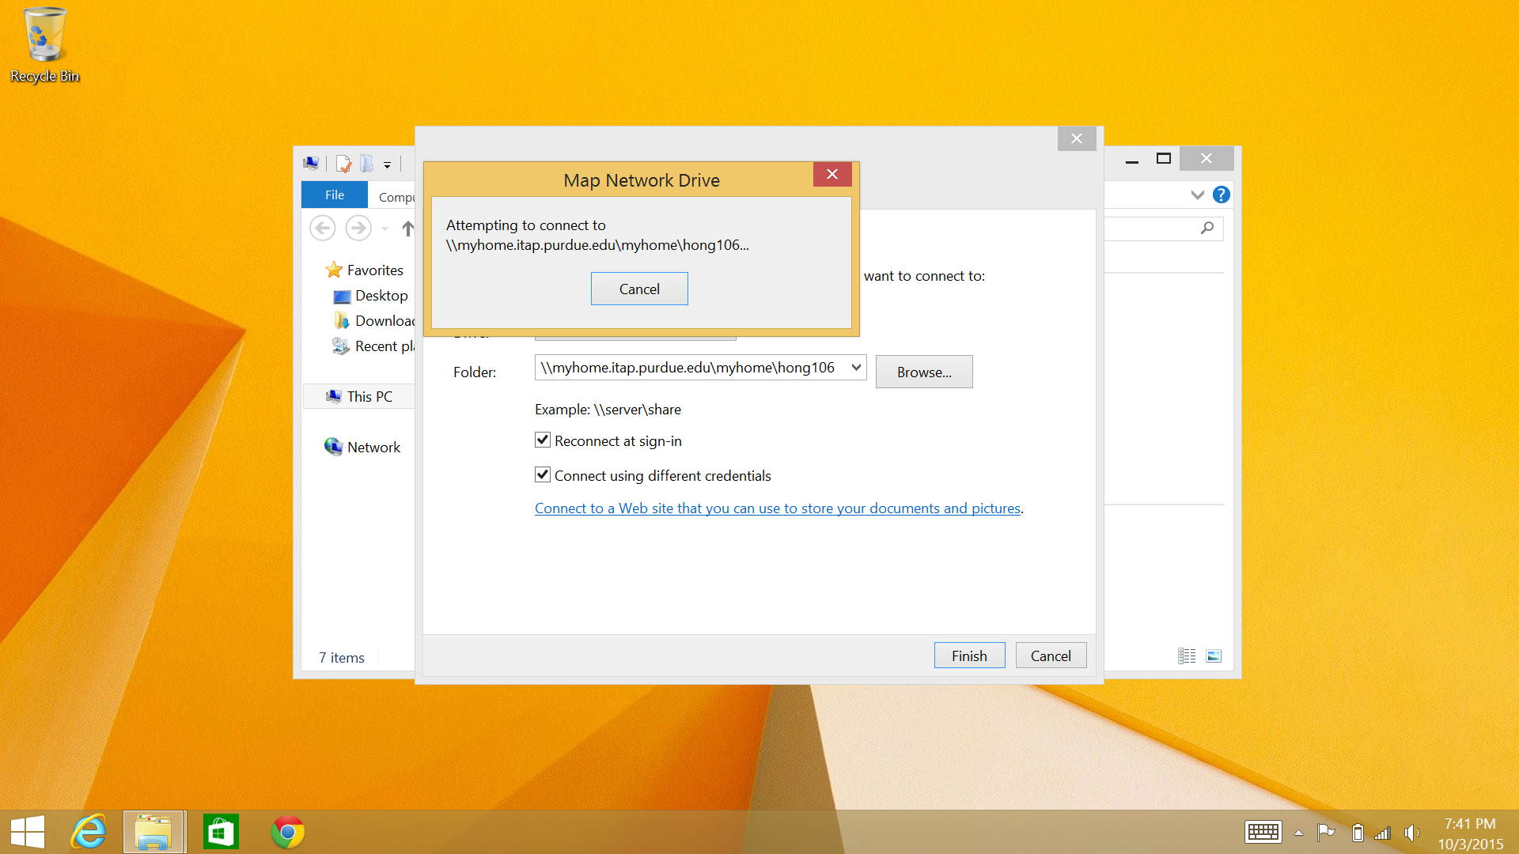Select the Network item in the sidebar
Screen dimensions: 1519x854
[x=373, y=447]
